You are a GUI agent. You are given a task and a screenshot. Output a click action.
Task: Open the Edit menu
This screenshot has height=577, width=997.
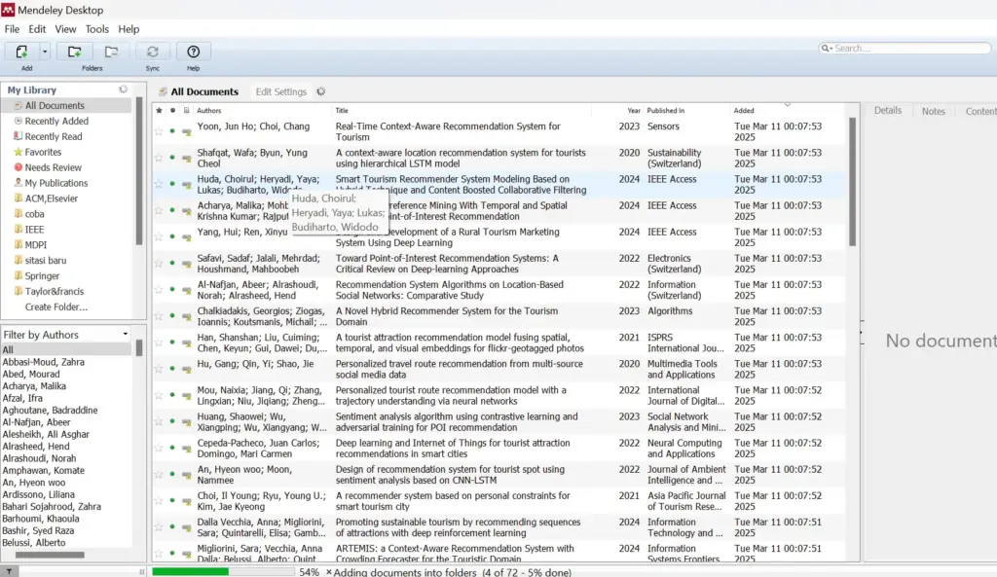37,29
